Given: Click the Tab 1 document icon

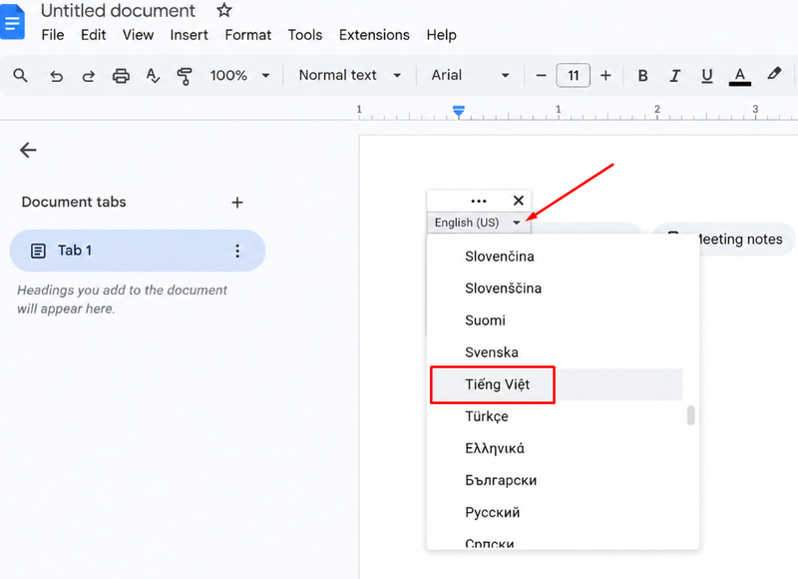Looking at the screenshot, I should [x=38, y=251].
